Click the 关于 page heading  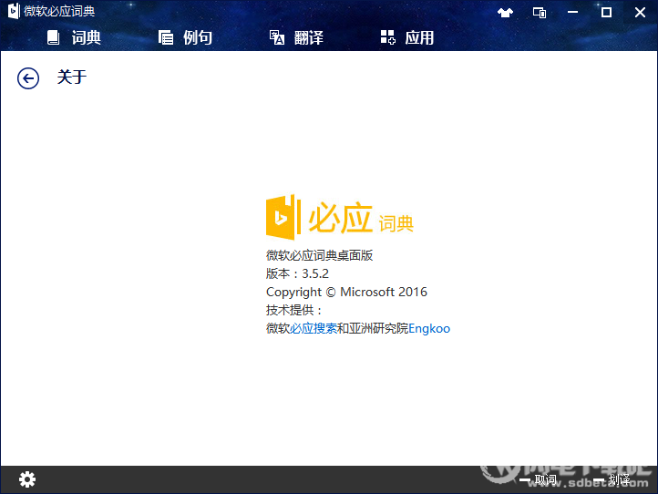pos(72,77)
